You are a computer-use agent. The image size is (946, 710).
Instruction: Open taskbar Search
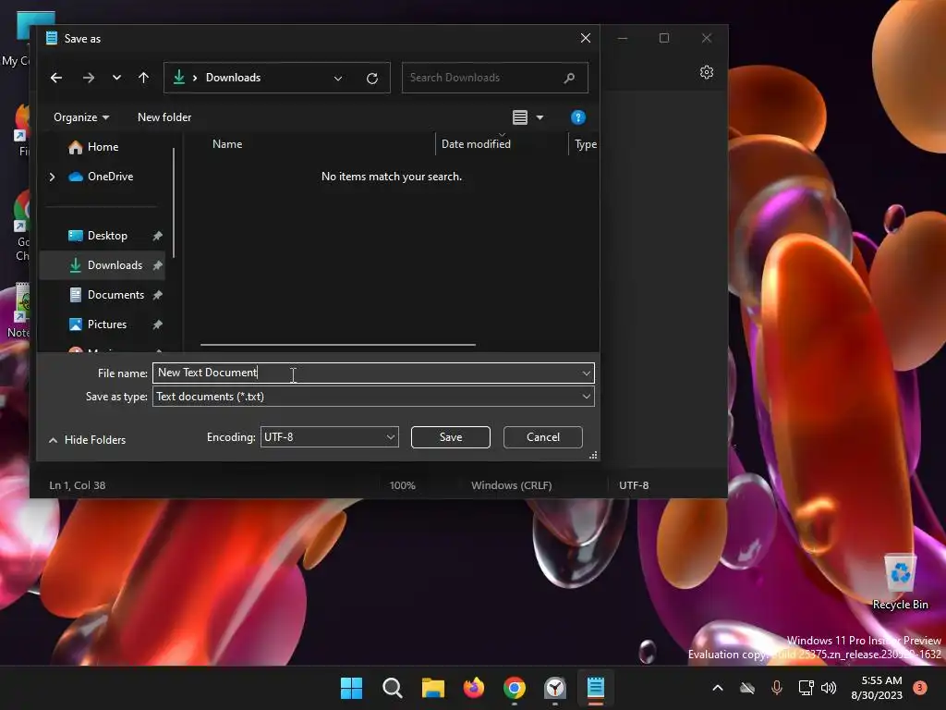point(392,688)
